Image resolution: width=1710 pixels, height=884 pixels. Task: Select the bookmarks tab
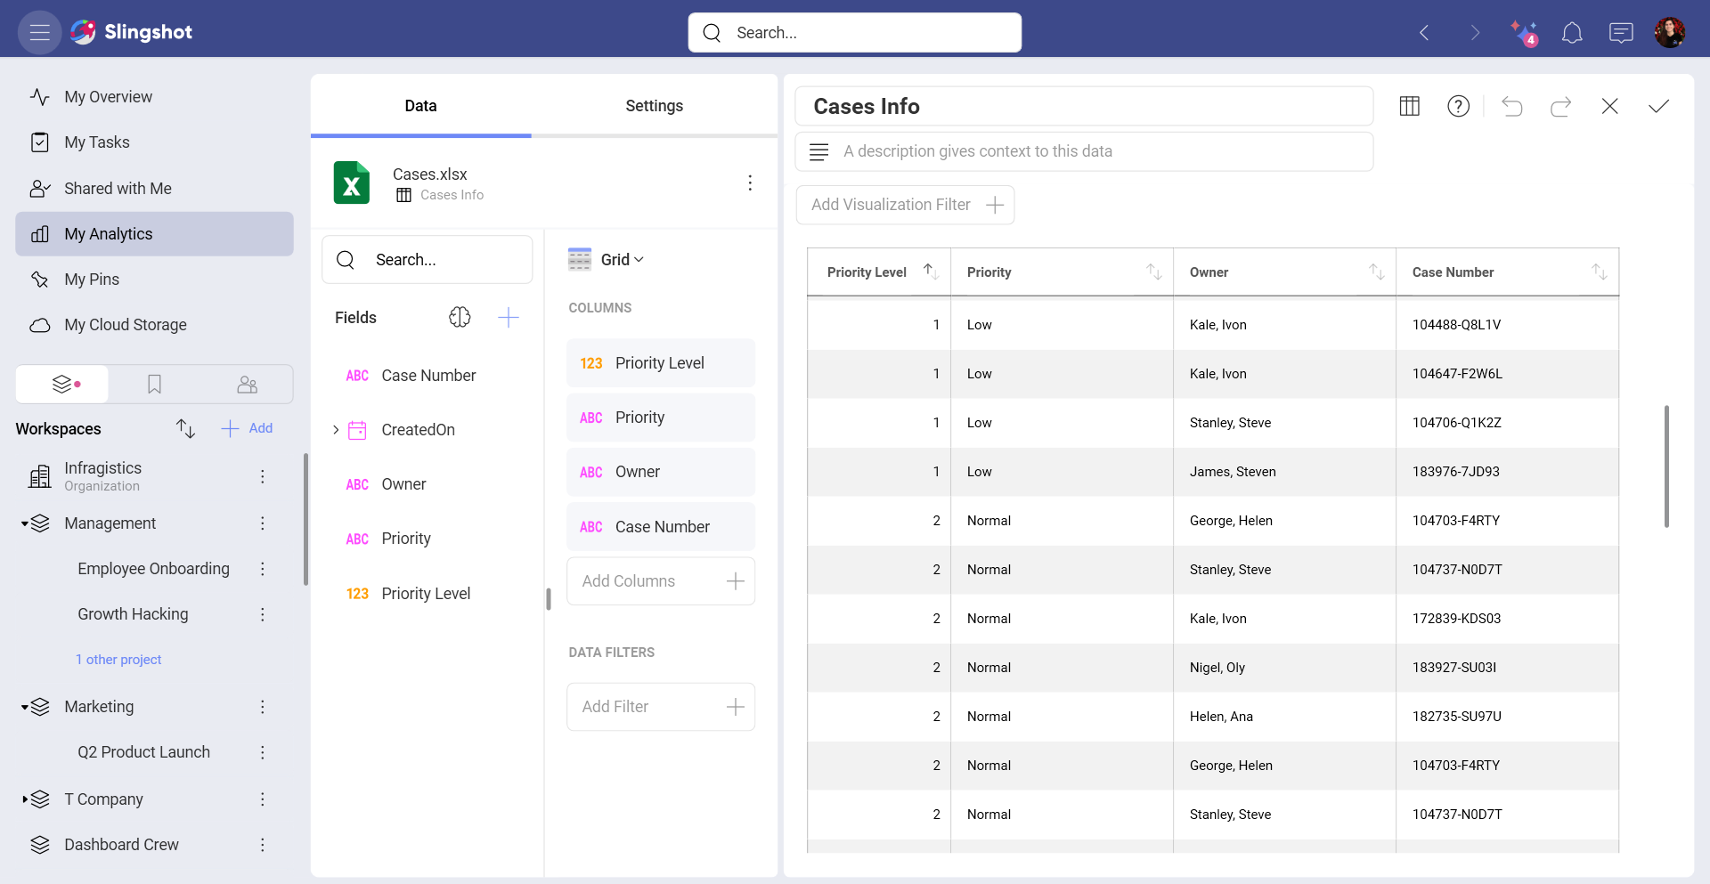point(154,384)
